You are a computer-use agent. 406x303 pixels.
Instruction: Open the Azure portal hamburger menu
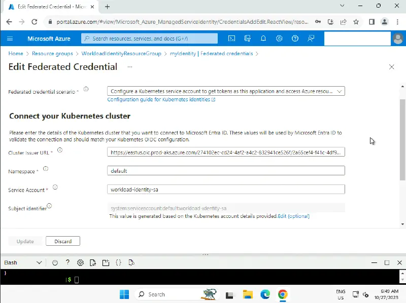[10, 39]
